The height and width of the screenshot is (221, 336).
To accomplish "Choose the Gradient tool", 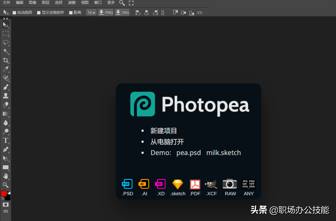I will coord(6,114).
